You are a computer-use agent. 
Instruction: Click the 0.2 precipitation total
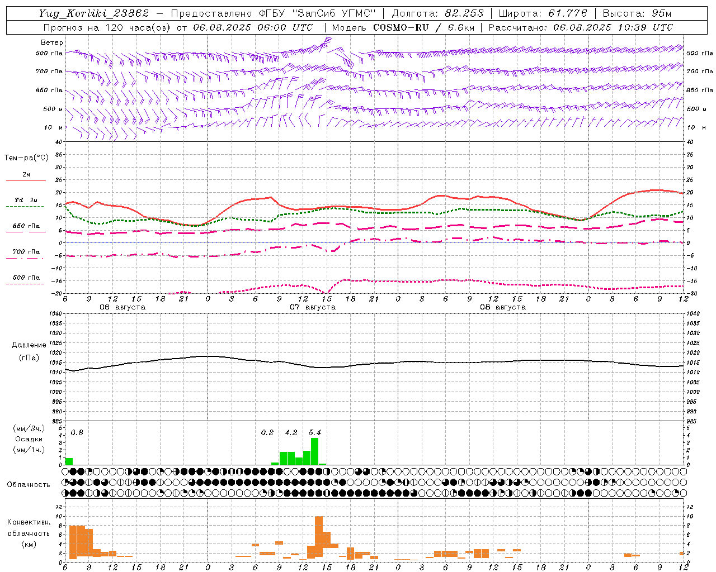pyautogui.click(x=267, y=432)
